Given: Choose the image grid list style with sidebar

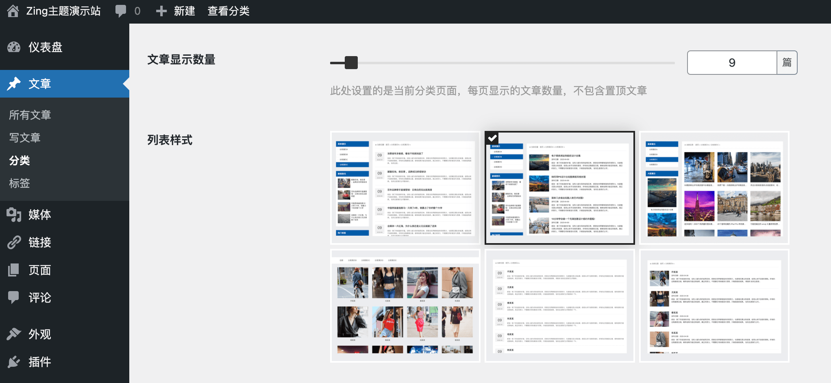Looking at the screenshot, I should pyautogui.click(x=714, y=188).
